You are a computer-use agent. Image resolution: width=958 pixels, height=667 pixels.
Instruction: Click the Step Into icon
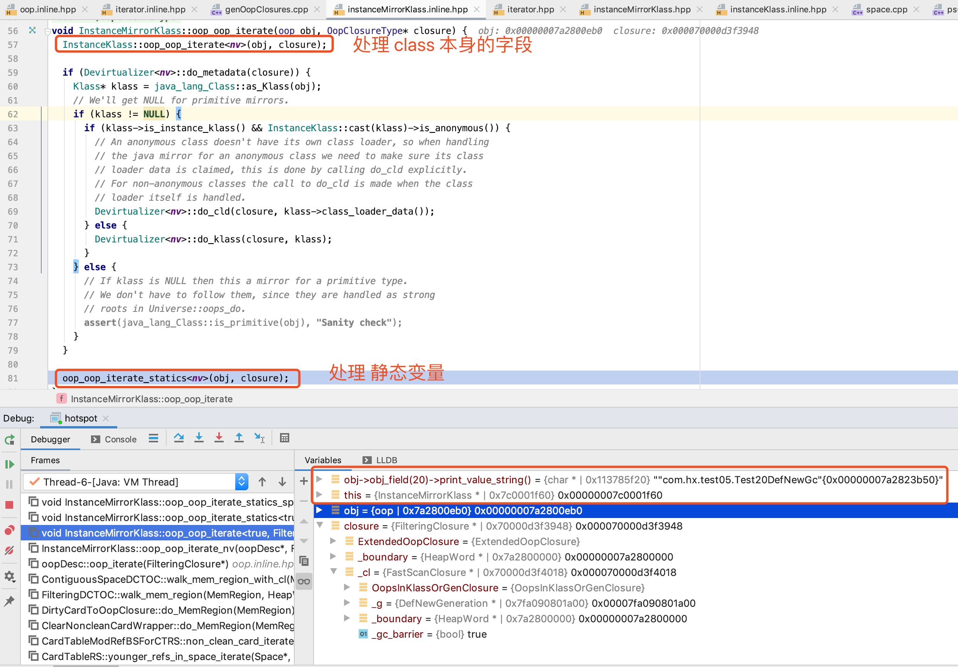tap(199, 438)
